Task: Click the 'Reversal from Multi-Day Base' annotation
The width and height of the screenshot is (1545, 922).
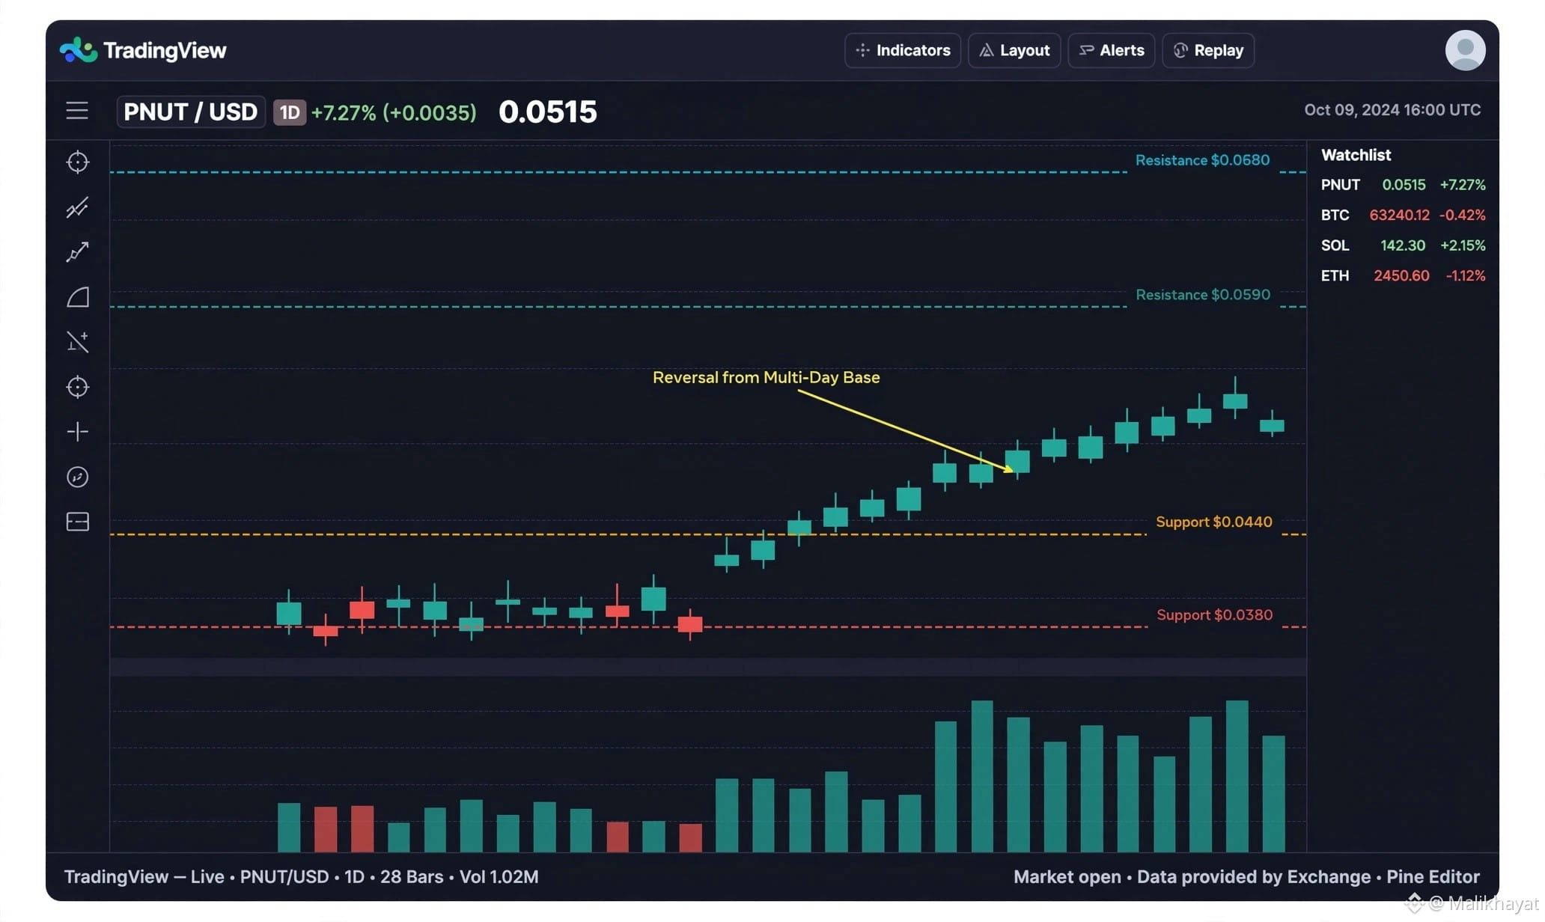Action: tap(766, 377)
